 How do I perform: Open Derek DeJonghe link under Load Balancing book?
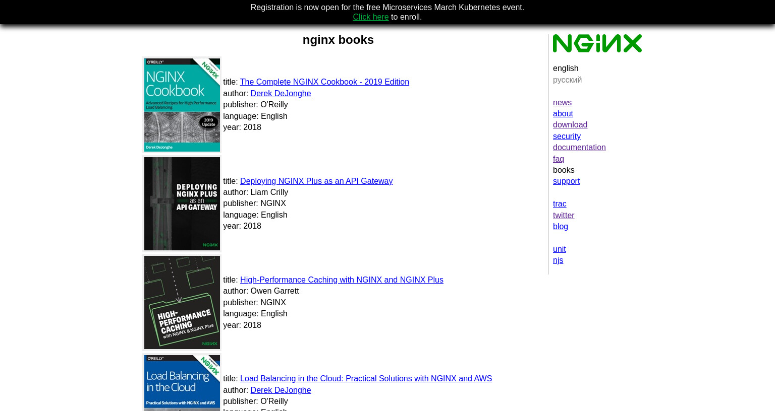point(281,390)
